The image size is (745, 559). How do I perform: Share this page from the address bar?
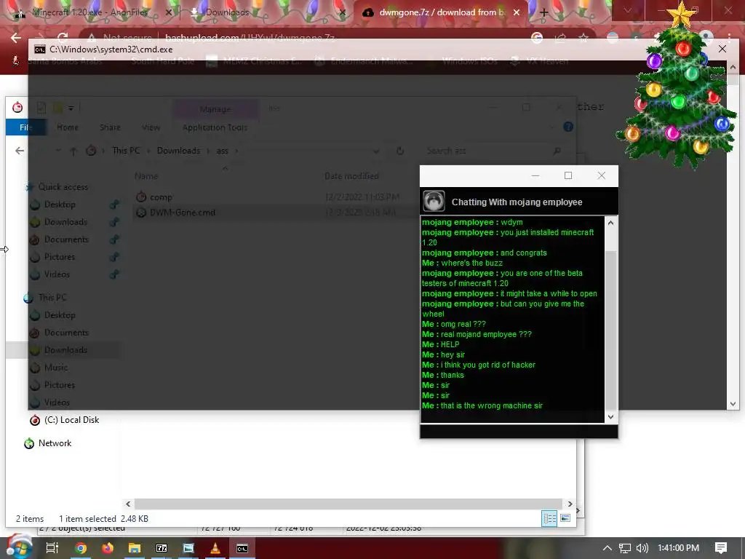pyautogui.click(x=560, y=38)
